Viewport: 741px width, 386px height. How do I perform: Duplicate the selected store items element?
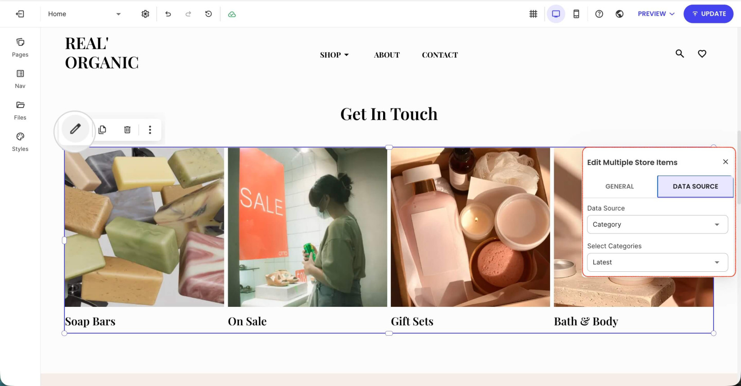[102, 130]
